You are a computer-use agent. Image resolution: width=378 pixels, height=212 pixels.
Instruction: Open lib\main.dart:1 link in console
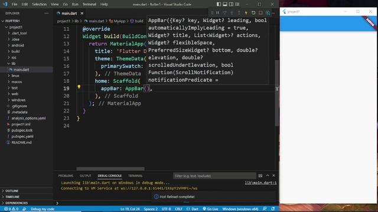coord(260,183)
